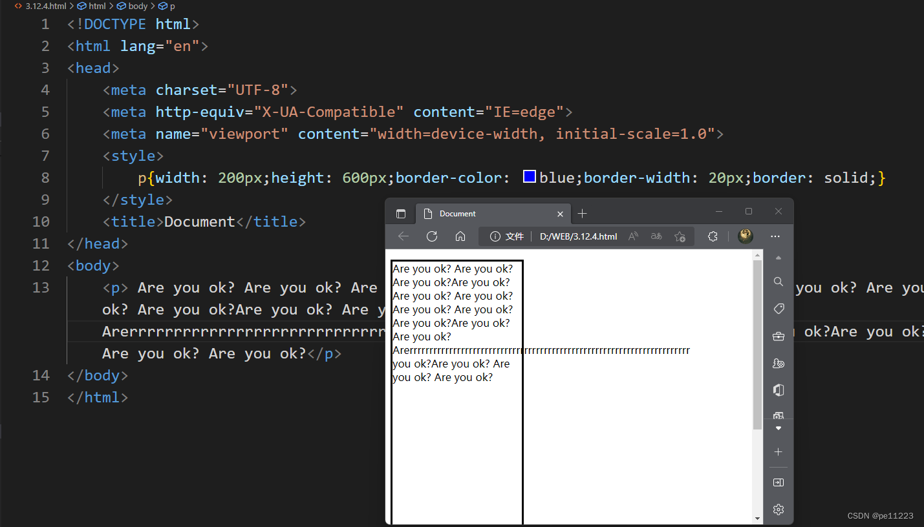Expand Edge sidebar list downward arrow
The height and width of the screenshot is (527, 924).
tap(779, 428)
